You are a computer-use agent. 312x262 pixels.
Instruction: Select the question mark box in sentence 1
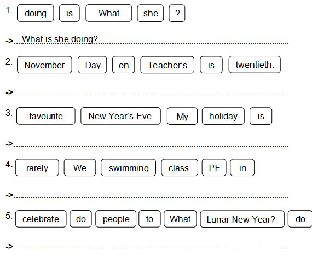(177, 13)
